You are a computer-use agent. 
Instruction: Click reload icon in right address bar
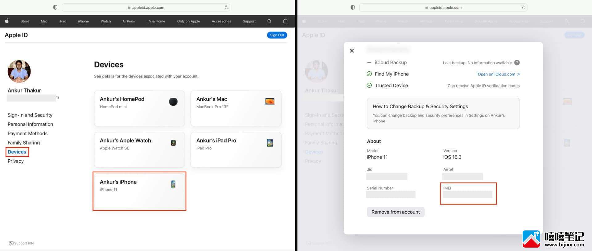click(524, 7)
